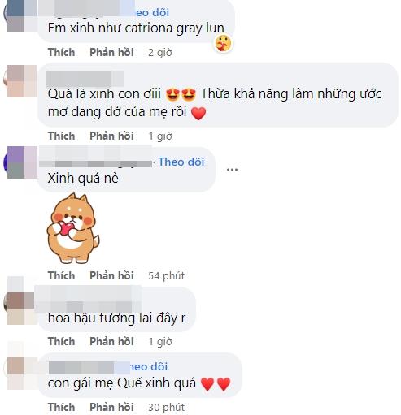Screen dimensions: 401x415
Task: Like the 'Em xinh như catriona gray' comment
Action: [x=61, y=52]
